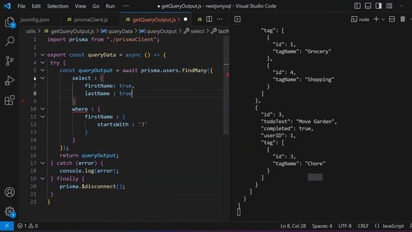Change line ending via CRLF

point(363,226)
